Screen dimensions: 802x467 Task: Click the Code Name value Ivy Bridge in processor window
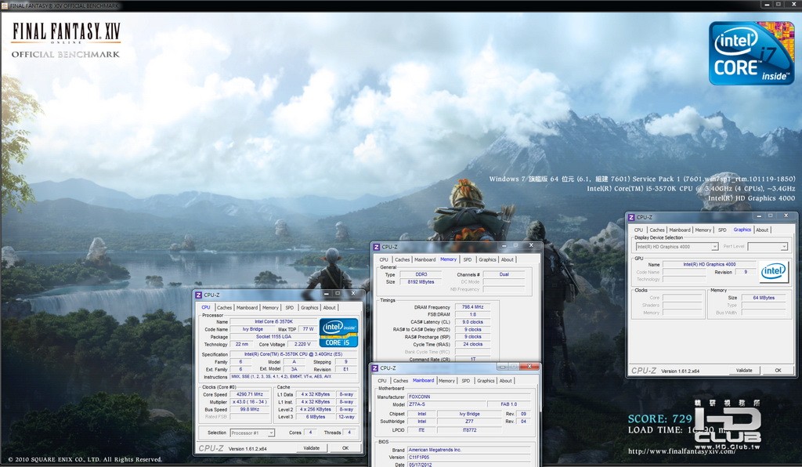253,329
